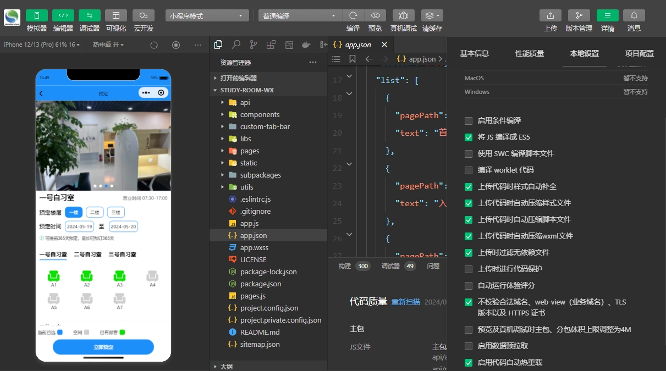Click the 重新扫描 rescan link
This screenshot has width=666, height=371.
coord(406,302)
